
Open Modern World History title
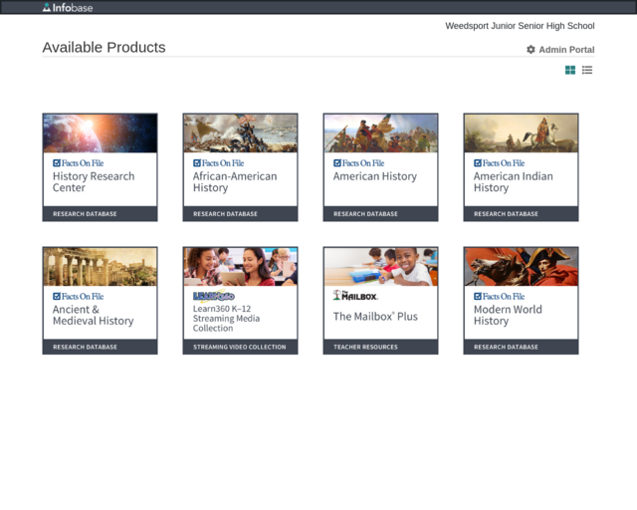point(508,315)
